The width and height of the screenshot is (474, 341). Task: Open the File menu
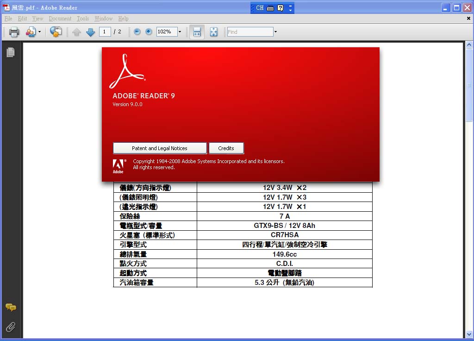click(8, 19)
